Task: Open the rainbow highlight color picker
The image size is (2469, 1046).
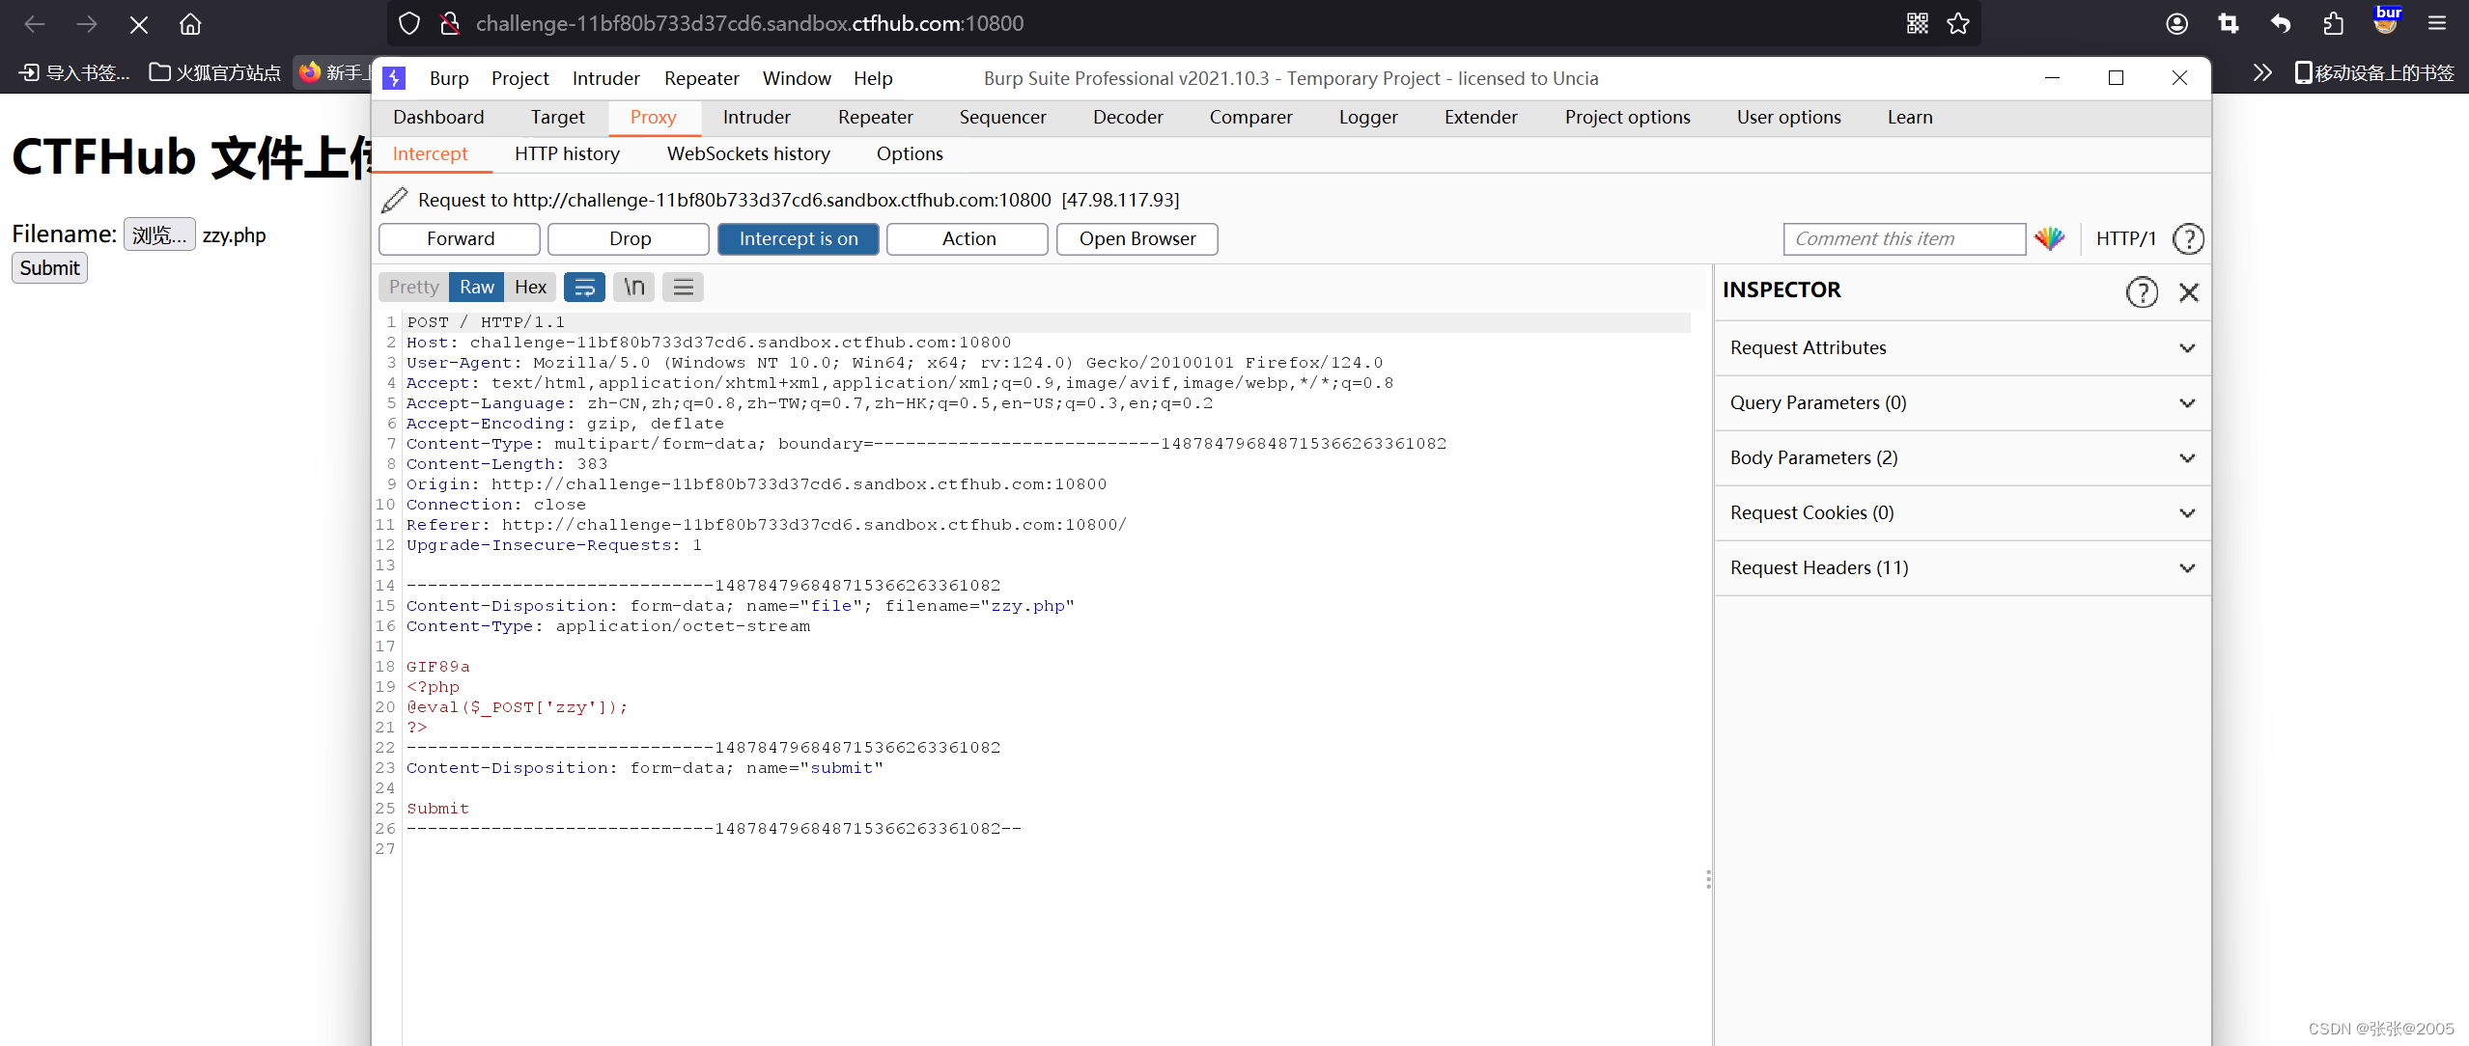Action: (x=2049, y=238)
